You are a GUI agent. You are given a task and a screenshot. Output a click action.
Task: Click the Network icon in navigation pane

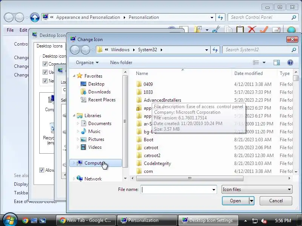(x=80, y=179)
